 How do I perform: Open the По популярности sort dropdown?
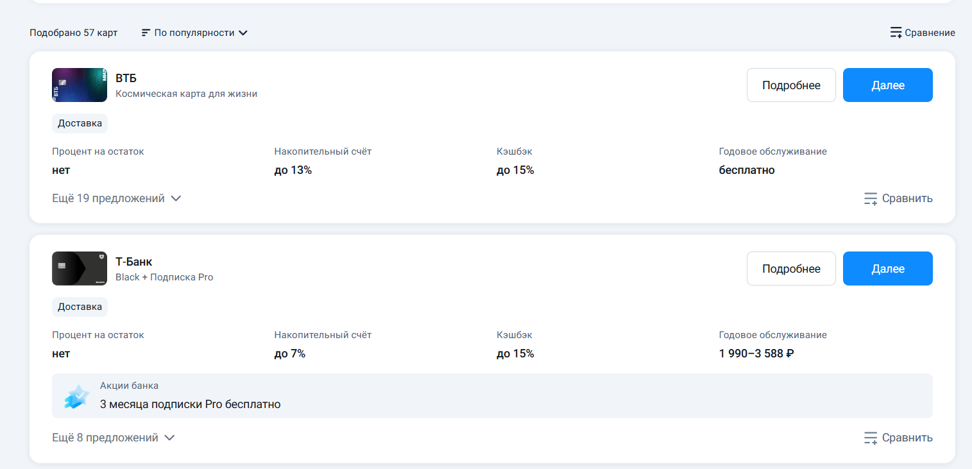coord(194,33)
